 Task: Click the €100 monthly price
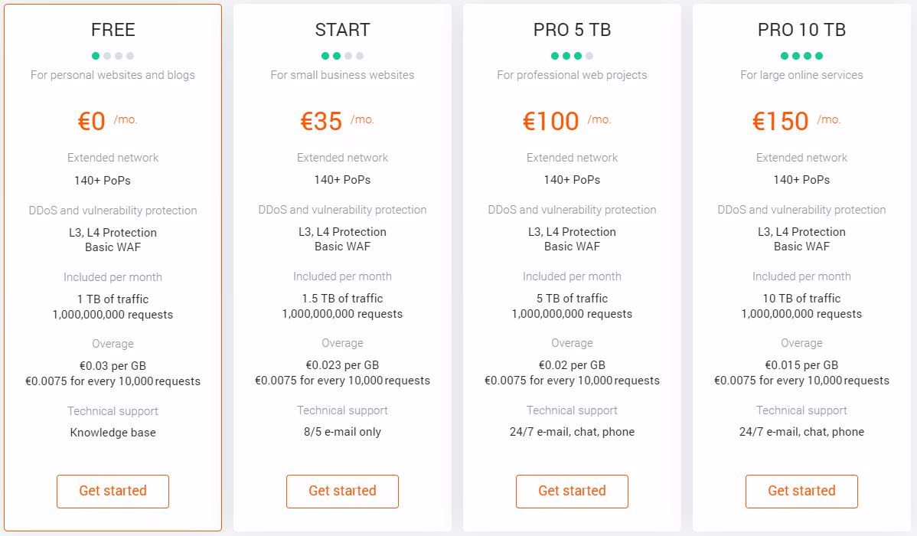click(x=551, y=121)
